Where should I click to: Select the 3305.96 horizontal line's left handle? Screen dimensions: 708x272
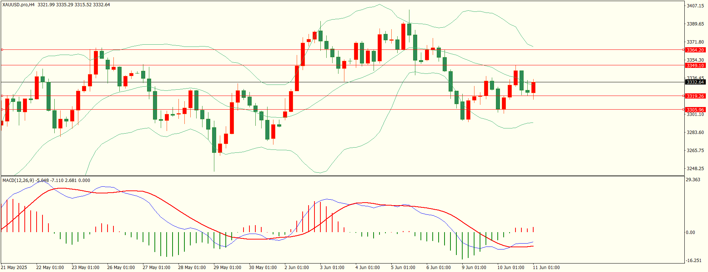[2, 109]
